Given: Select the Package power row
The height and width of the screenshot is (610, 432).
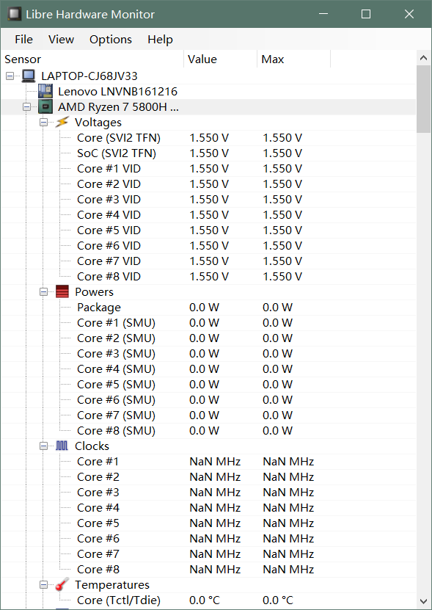Looking at the screenshot, I should pos(208,308).
